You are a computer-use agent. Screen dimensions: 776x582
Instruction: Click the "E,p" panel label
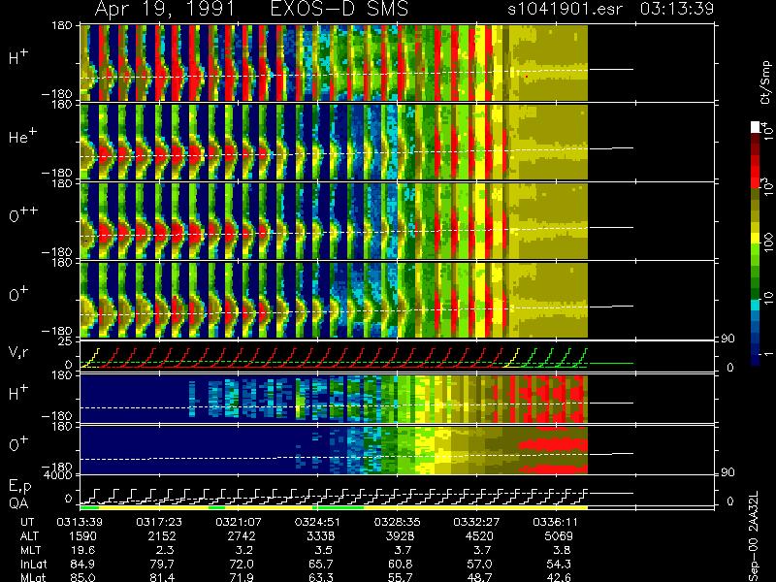tap(19, 487)
